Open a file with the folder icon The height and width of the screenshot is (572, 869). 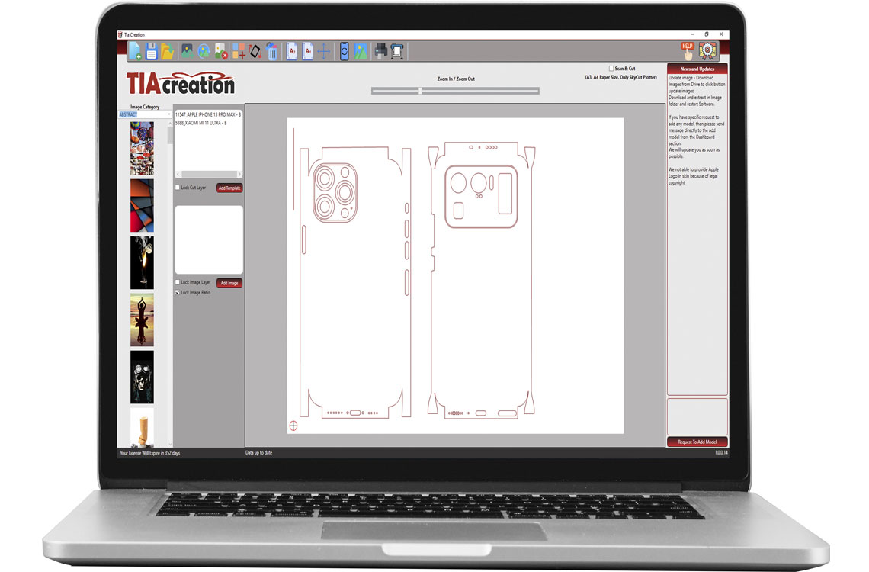coord(166,50)
